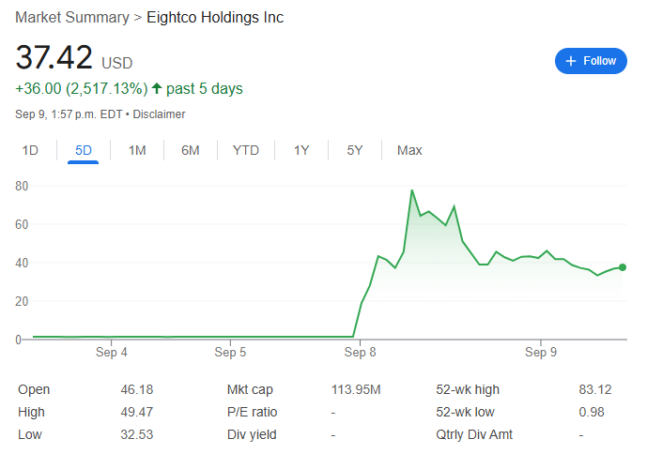Click the Low value 32.53
Image resolution: width=647 pixels, height=454 pixels.
(x=136, y=434)
